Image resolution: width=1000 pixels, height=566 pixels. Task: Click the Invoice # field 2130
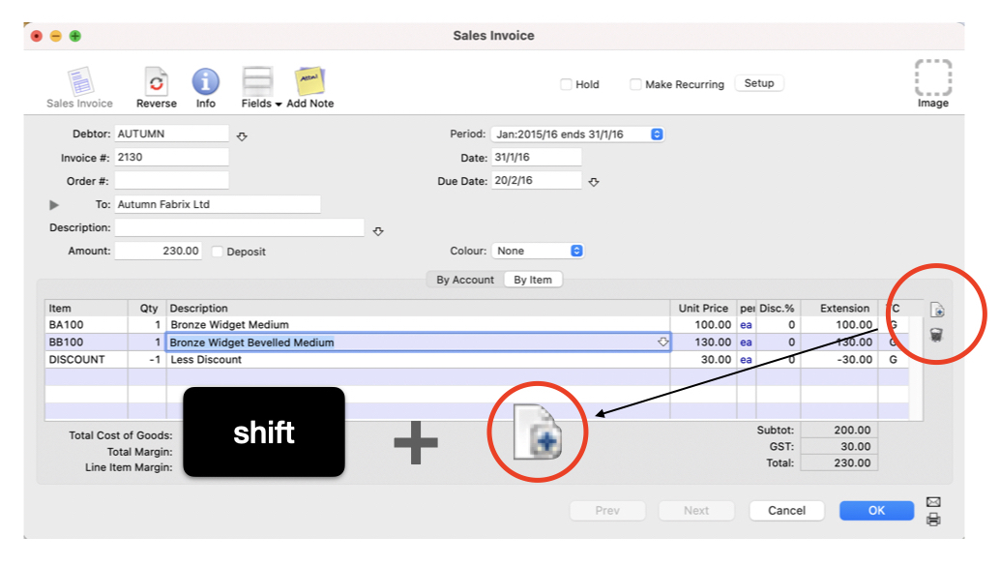pyautogui.click(x=171, y=157)
